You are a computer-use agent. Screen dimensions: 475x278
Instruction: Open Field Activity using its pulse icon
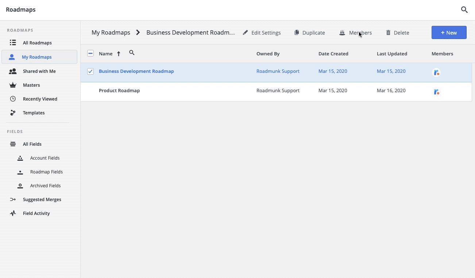click(x=13, y=213)
